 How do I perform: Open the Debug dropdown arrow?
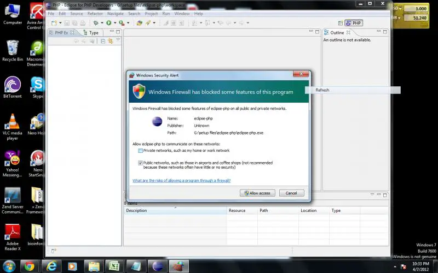(x=102, y=23)
